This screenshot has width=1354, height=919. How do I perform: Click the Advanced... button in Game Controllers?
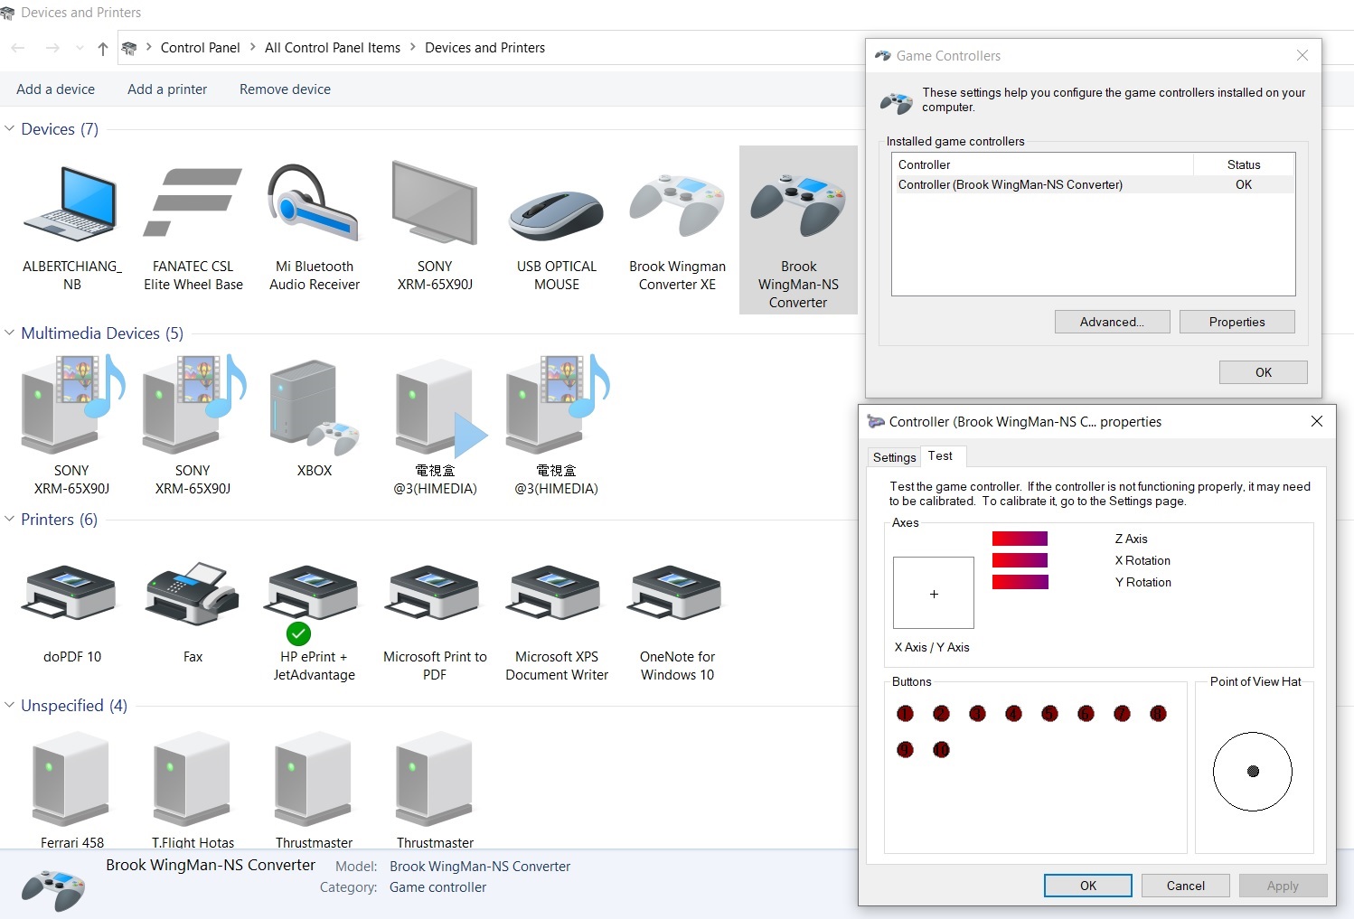[1112, 322]
